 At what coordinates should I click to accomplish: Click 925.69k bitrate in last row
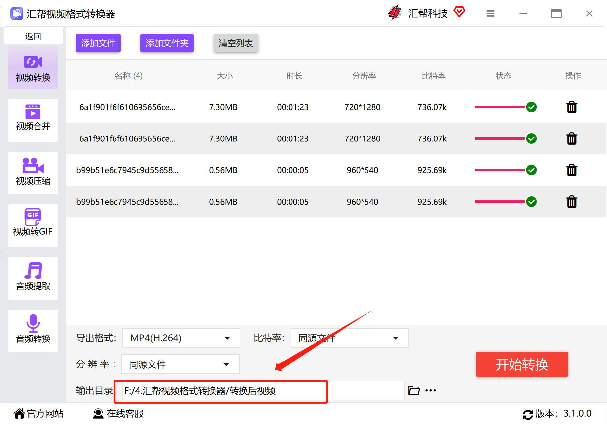point(432,202)
